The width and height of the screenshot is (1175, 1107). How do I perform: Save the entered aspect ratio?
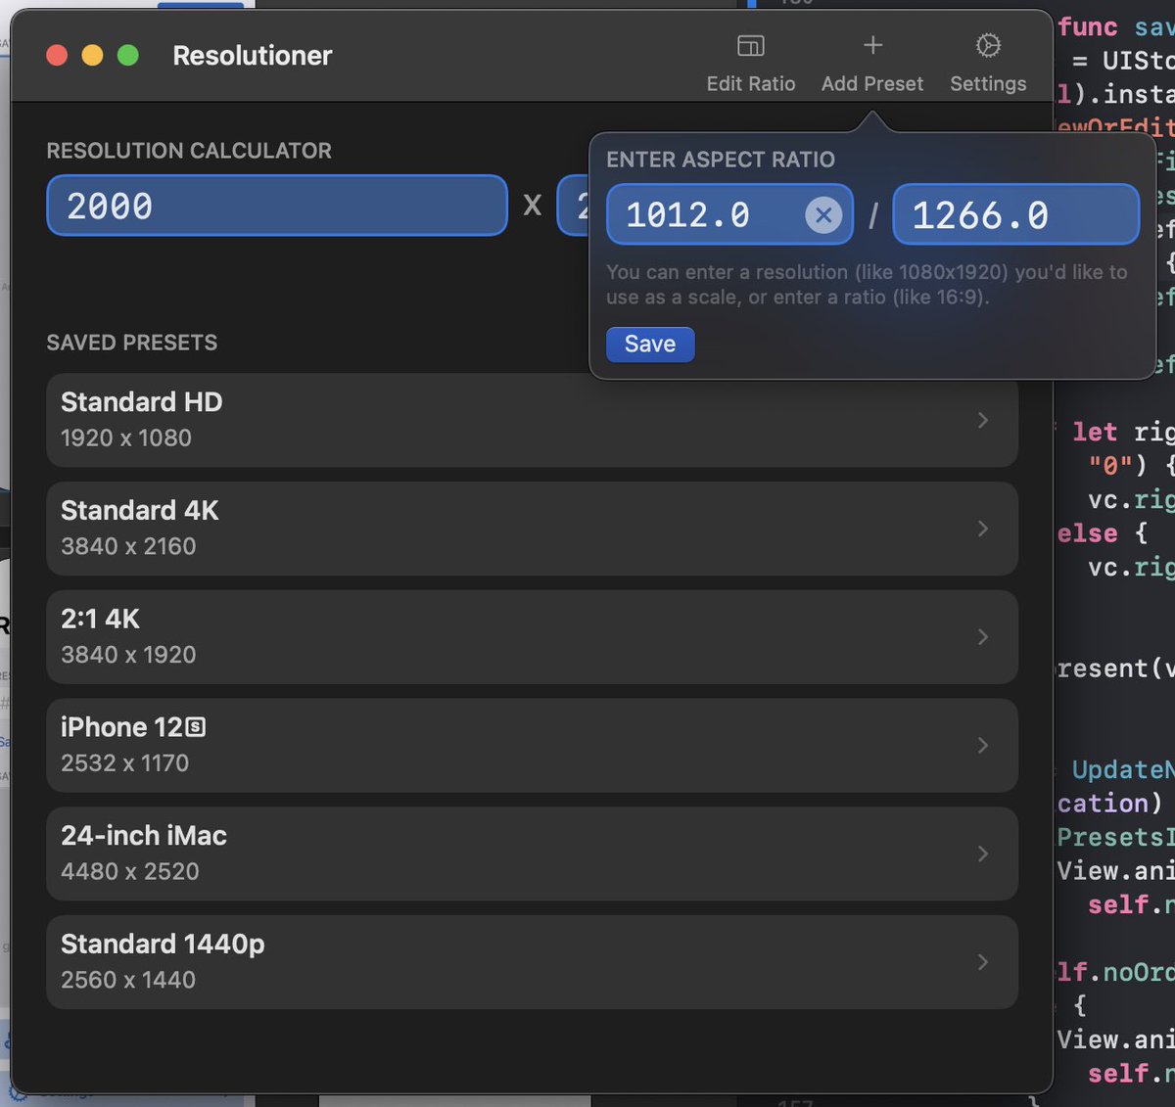tap(650, 345)
